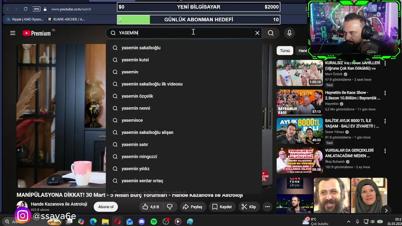Clear the search box with the X
The image size is (402, 226).
coord(257,33)
